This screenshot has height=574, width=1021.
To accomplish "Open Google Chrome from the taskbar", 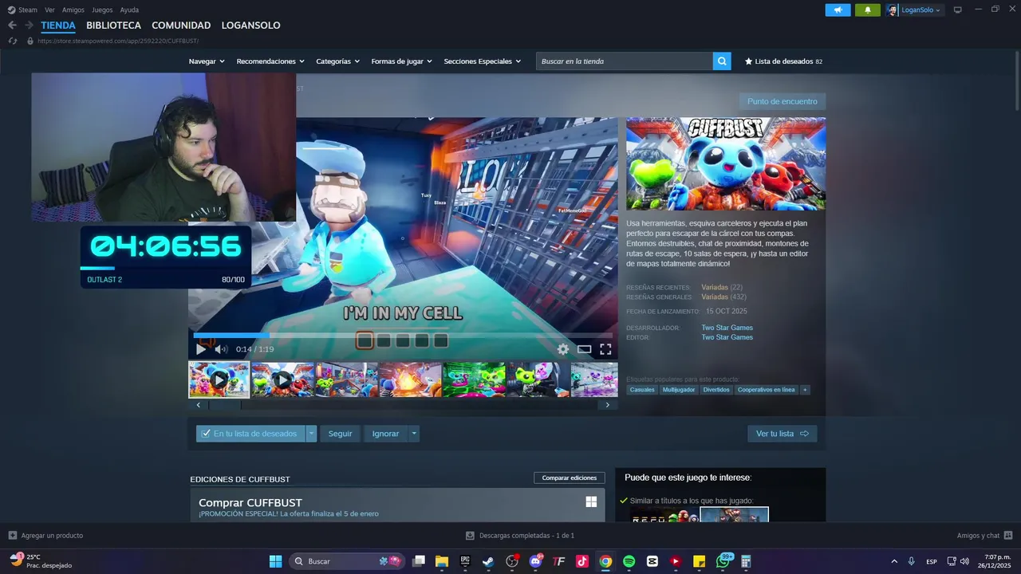I will coord(605,561).
